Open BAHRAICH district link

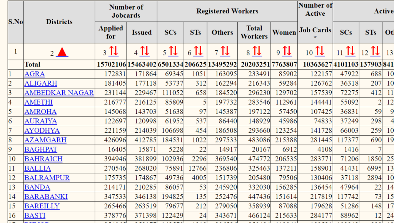click(43, 159)
